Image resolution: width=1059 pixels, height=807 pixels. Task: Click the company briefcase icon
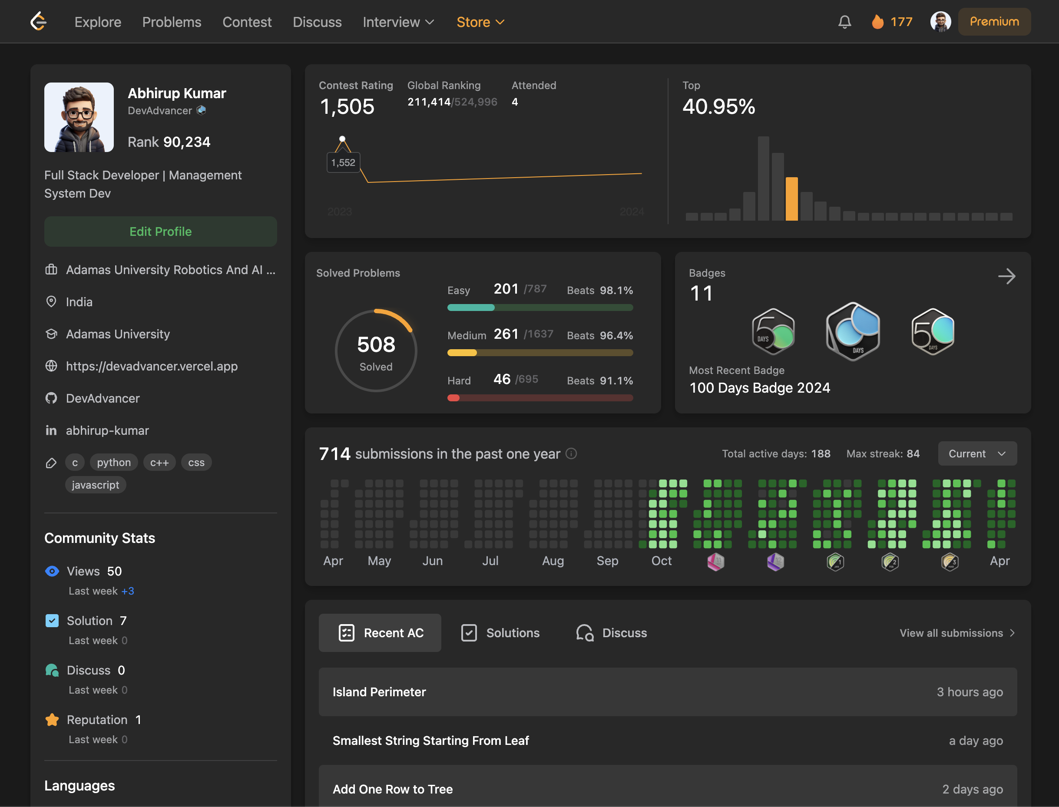point(51,269)
